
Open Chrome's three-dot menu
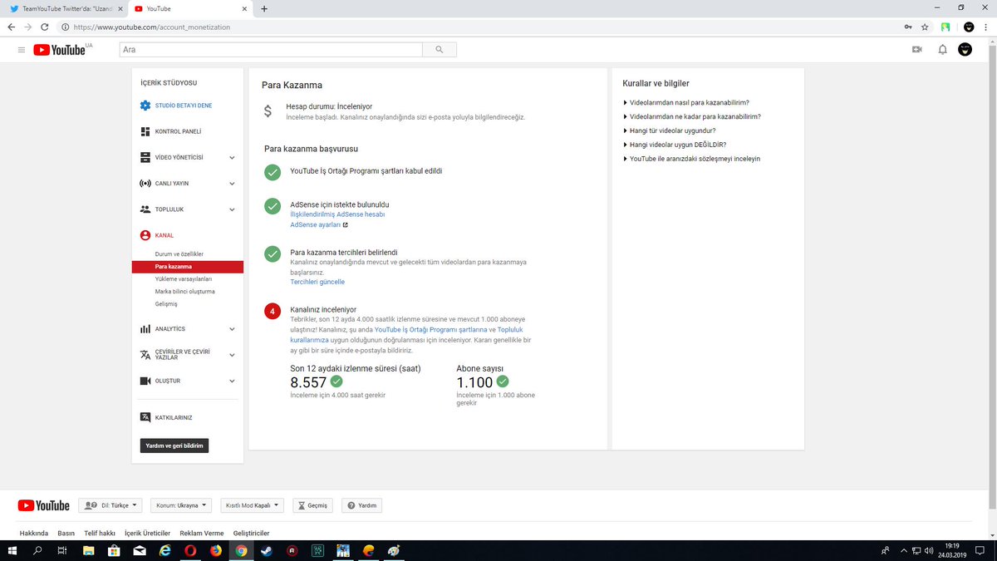[x=986, y=27]
